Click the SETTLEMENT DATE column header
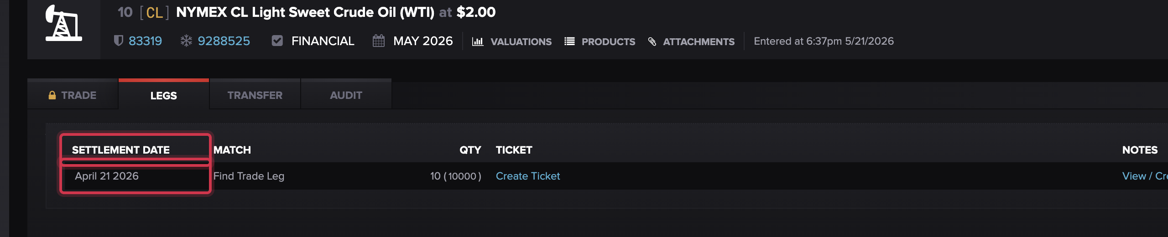This screenshot has height=237, width=1168. [121, 150]
